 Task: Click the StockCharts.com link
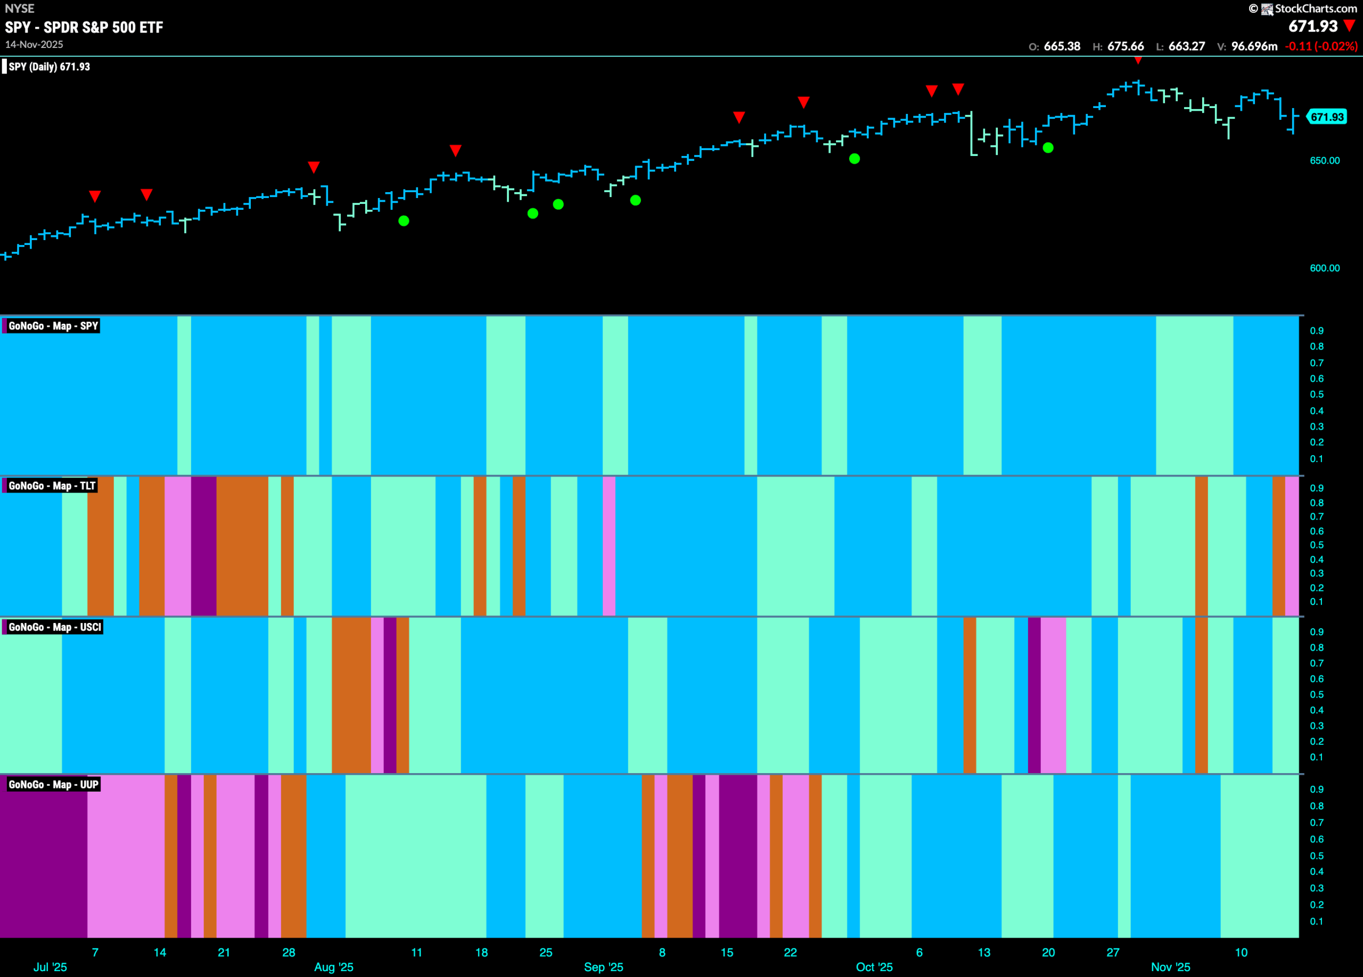pyautogui.click(x=1316, y=9)
